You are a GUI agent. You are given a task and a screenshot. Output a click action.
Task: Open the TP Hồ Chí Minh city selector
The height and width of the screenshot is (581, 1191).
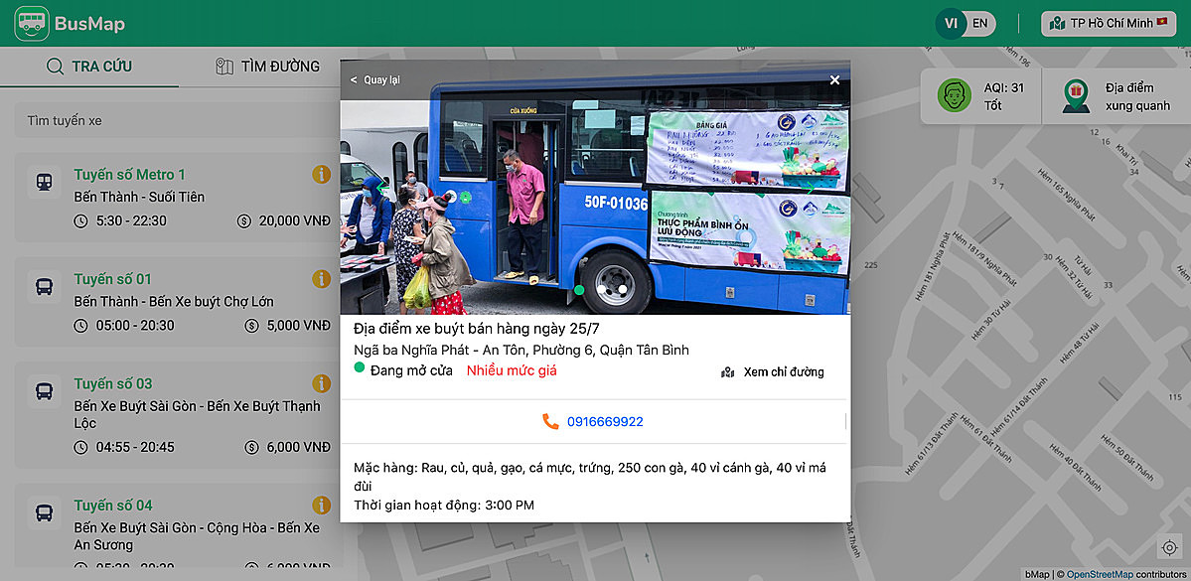(1108, 22)
